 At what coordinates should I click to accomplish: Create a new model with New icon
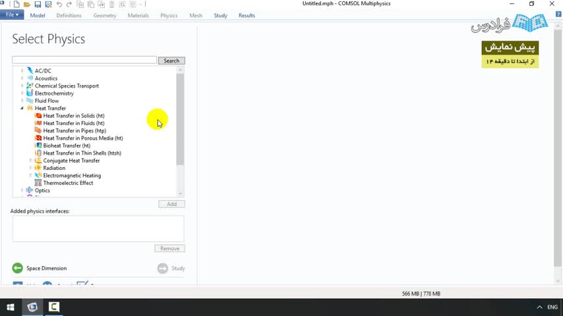pyautogui.click(x=16, y=5)
